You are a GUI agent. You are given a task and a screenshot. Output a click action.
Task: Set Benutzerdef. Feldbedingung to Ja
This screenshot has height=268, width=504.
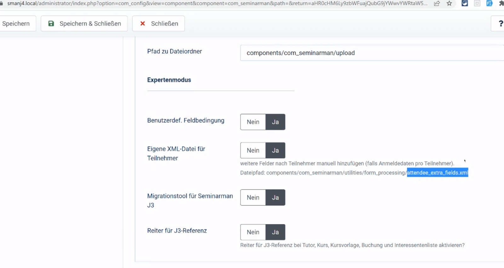[275, 122]
